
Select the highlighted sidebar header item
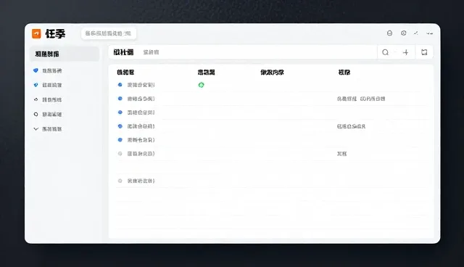point(65,54)
